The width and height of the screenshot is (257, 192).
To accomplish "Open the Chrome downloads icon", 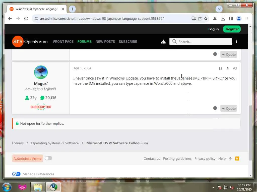I will [x=223, y=18].
